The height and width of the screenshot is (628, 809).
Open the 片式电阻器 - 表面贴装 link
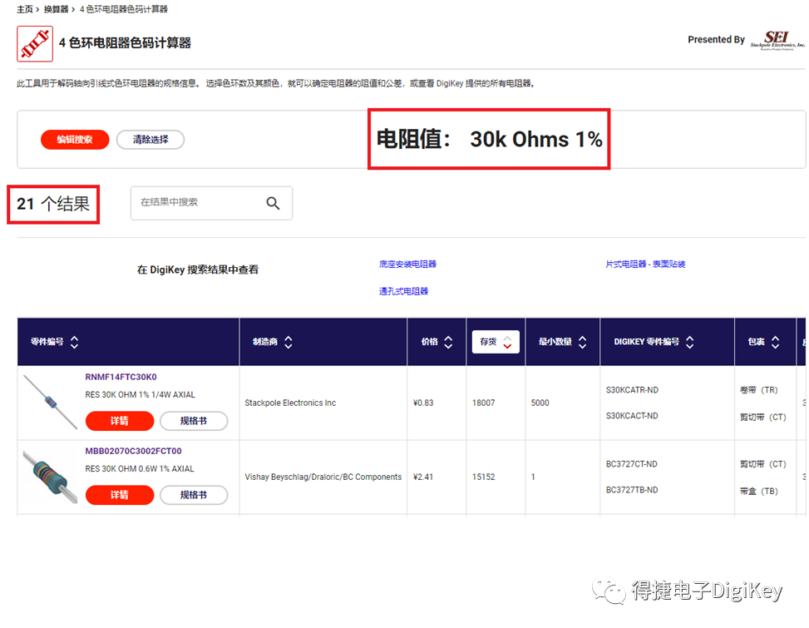645,265
